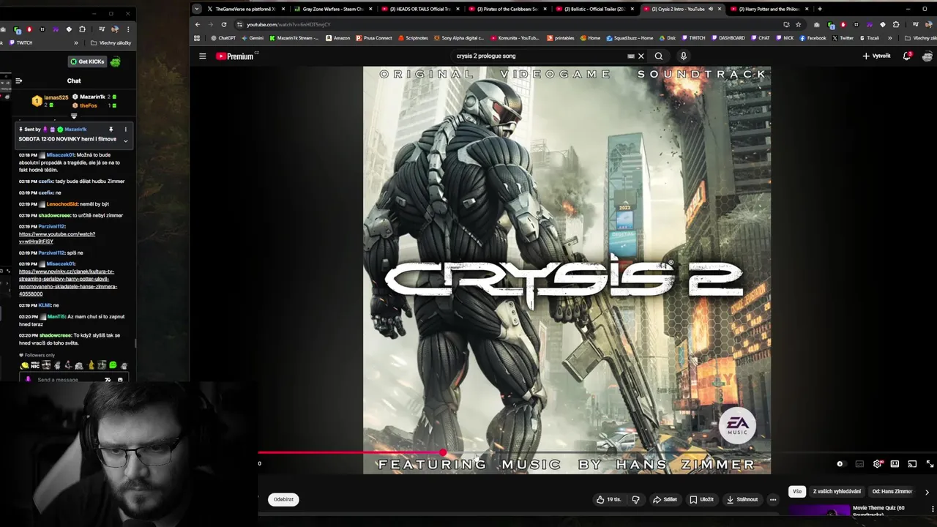937x527 pixels.
Task: Run the search with the magnifier button
Action: [x=659, y=56]
